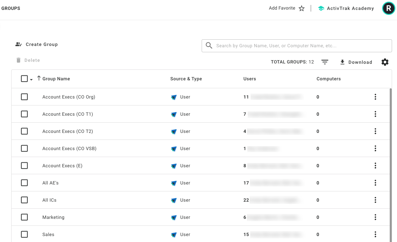Click the Download arrow icon

click(342, 62)
